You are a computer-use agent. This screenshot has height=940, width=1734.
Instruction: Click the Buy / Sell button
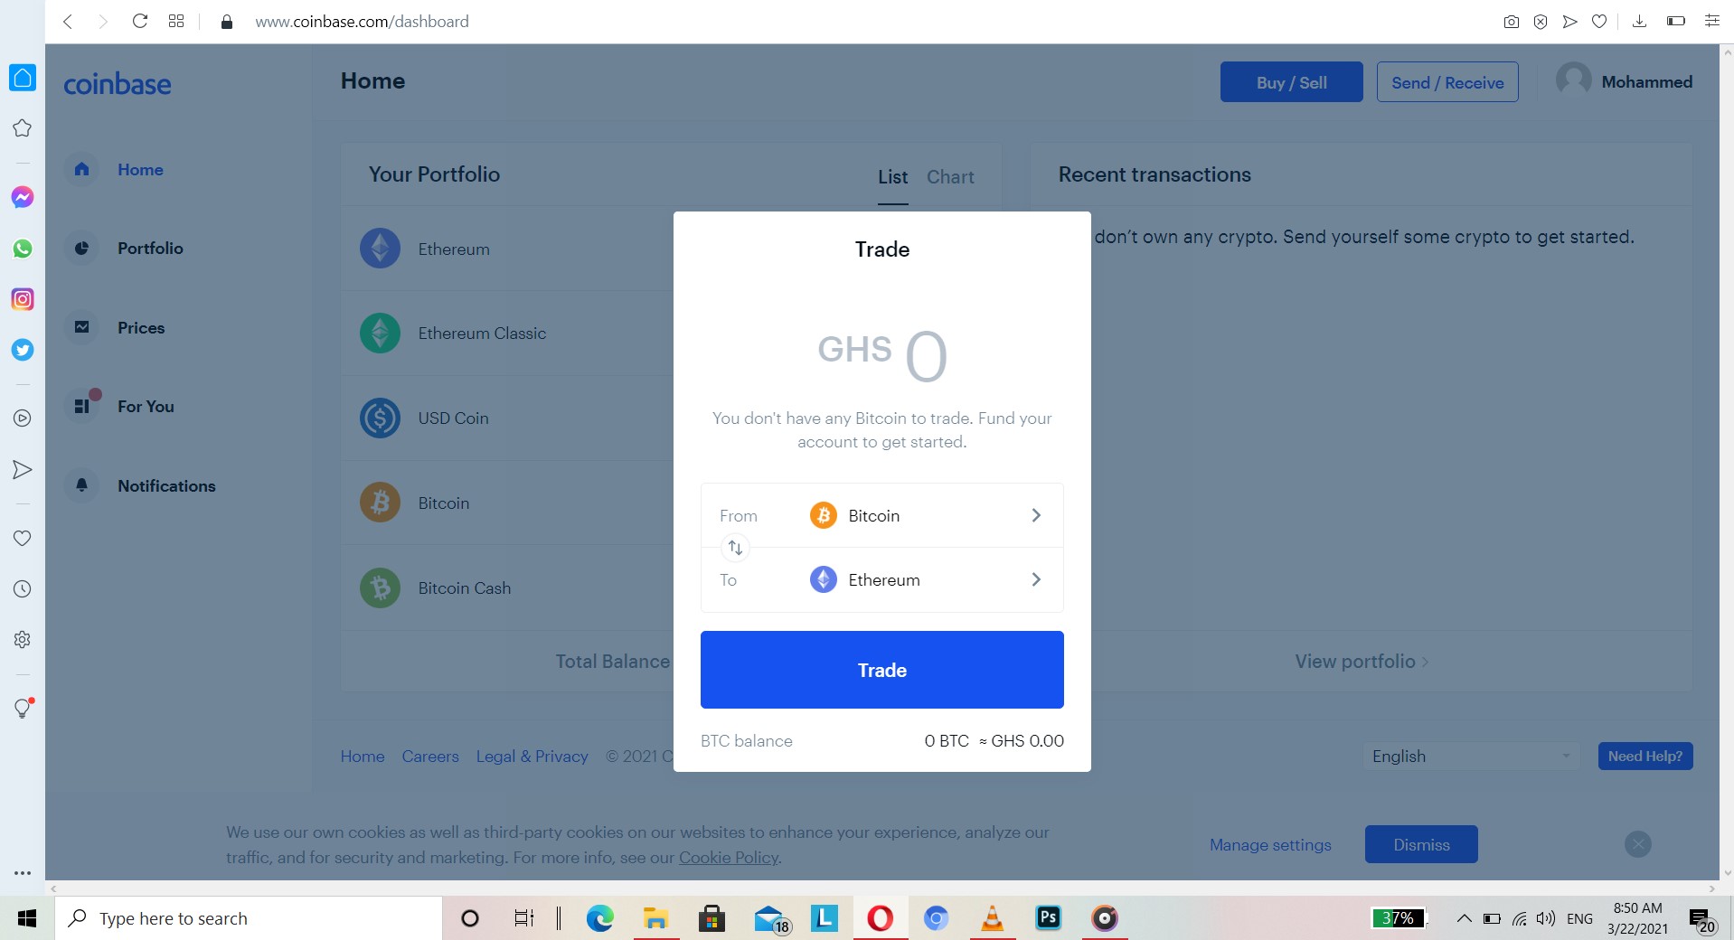[1291, 82]
